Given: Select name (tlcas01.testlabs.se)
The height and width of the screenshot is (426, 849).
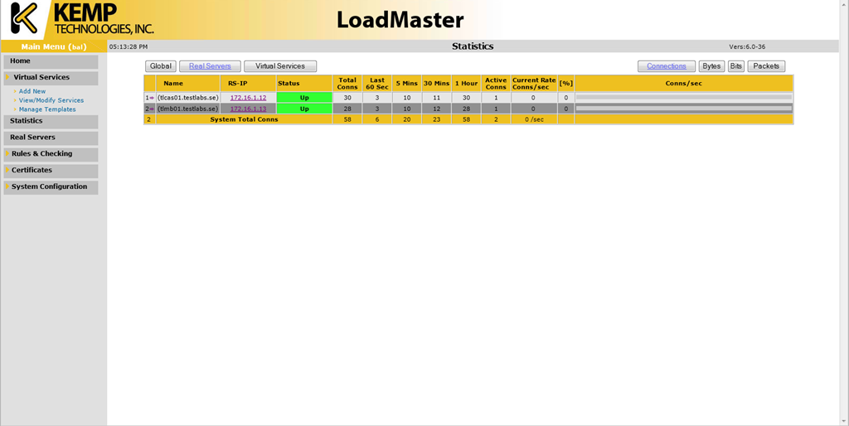Looking at the screenshot, I should [188, 98].
